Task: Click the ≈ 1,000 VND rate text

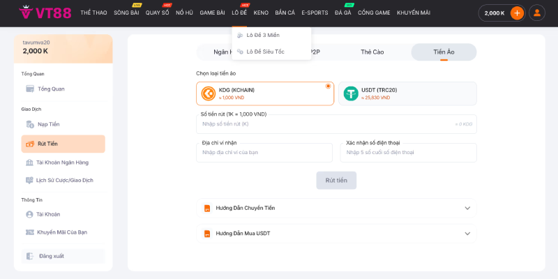Action: pyautogui.click(x=232, y=98)
